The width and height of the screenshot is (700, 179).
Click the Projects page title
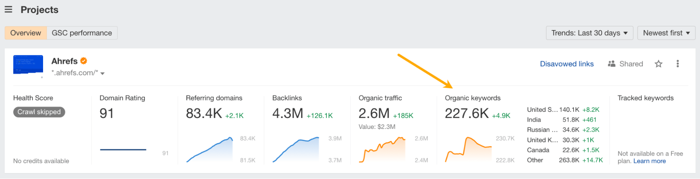click(40, 10)
